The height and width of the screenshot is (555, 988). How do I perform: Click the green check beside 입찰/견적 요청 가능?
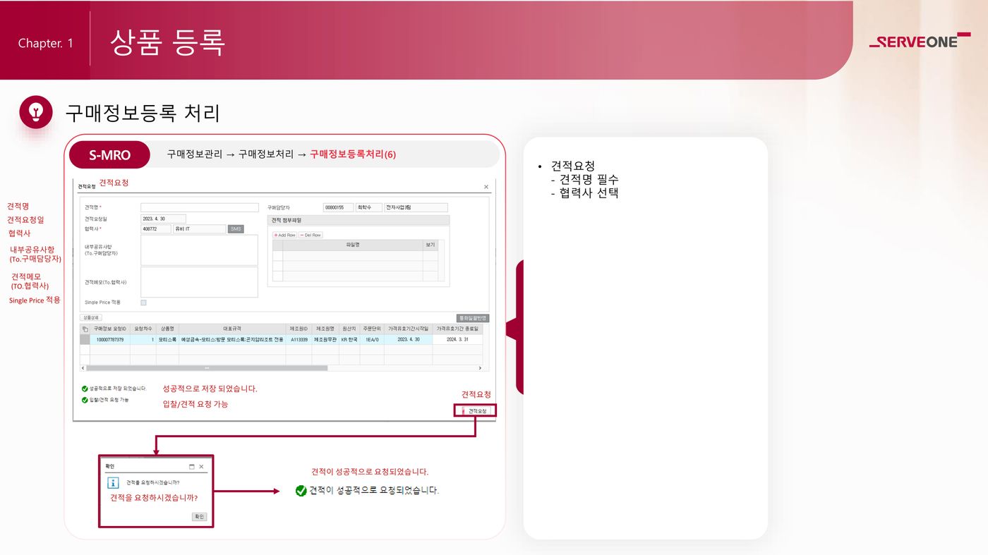coord(85,401)
